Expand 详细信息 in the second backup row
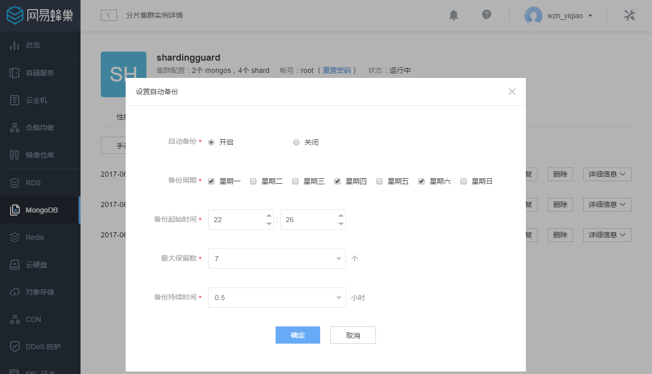Screen dimensions: 652x374 click(607, 204)
